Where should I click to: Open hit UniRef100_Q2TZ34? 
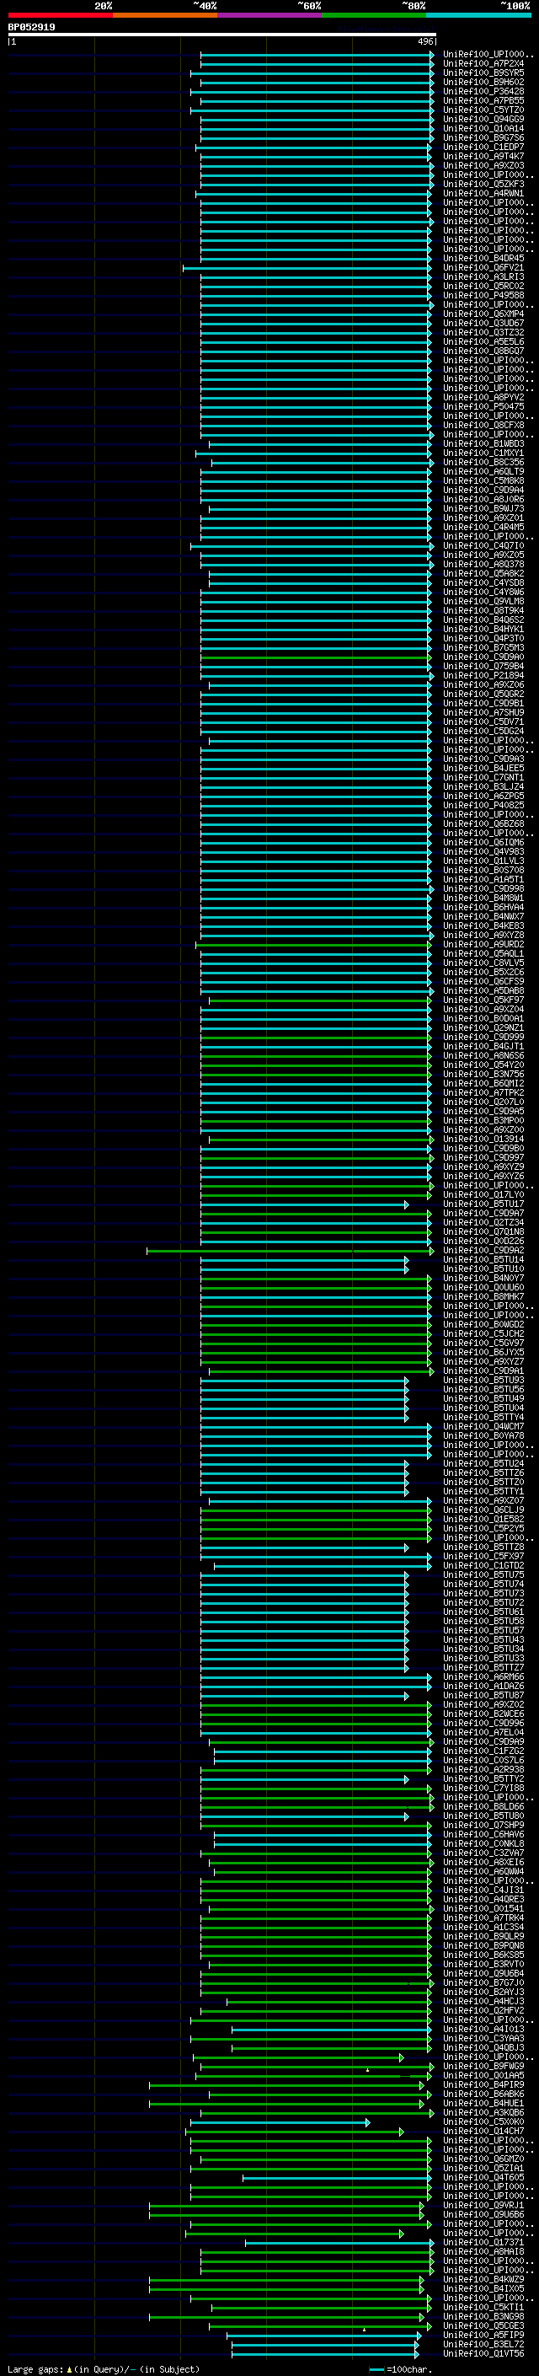[x=483, y=1222]
